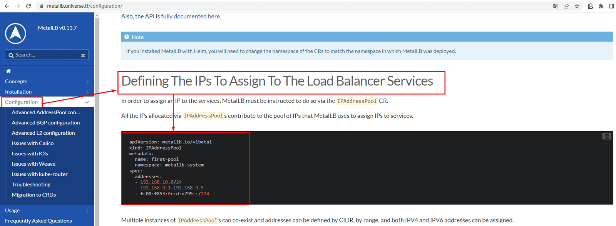Bookmark this page with the star icon
Viewport: 616px width, 226px height.
pos(577,6)
